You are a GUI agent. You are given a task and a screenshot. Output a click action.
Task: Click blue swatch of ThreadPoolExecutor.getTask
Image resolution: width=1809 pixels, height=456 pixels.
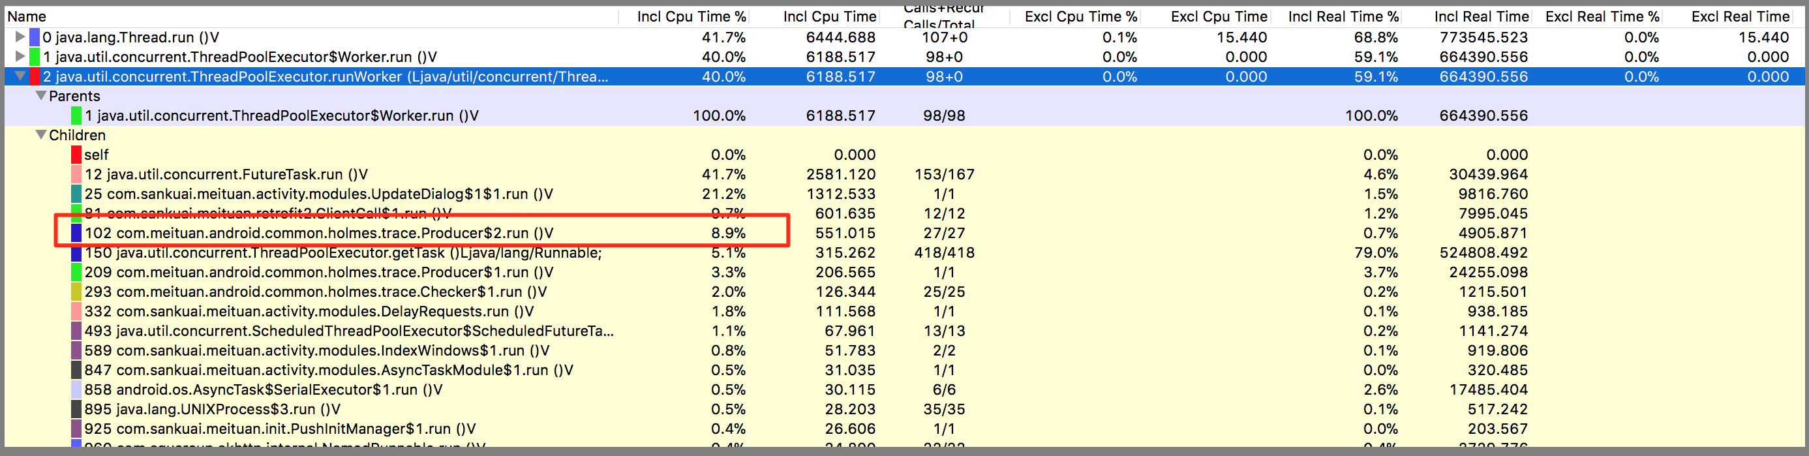click(76, 252)
